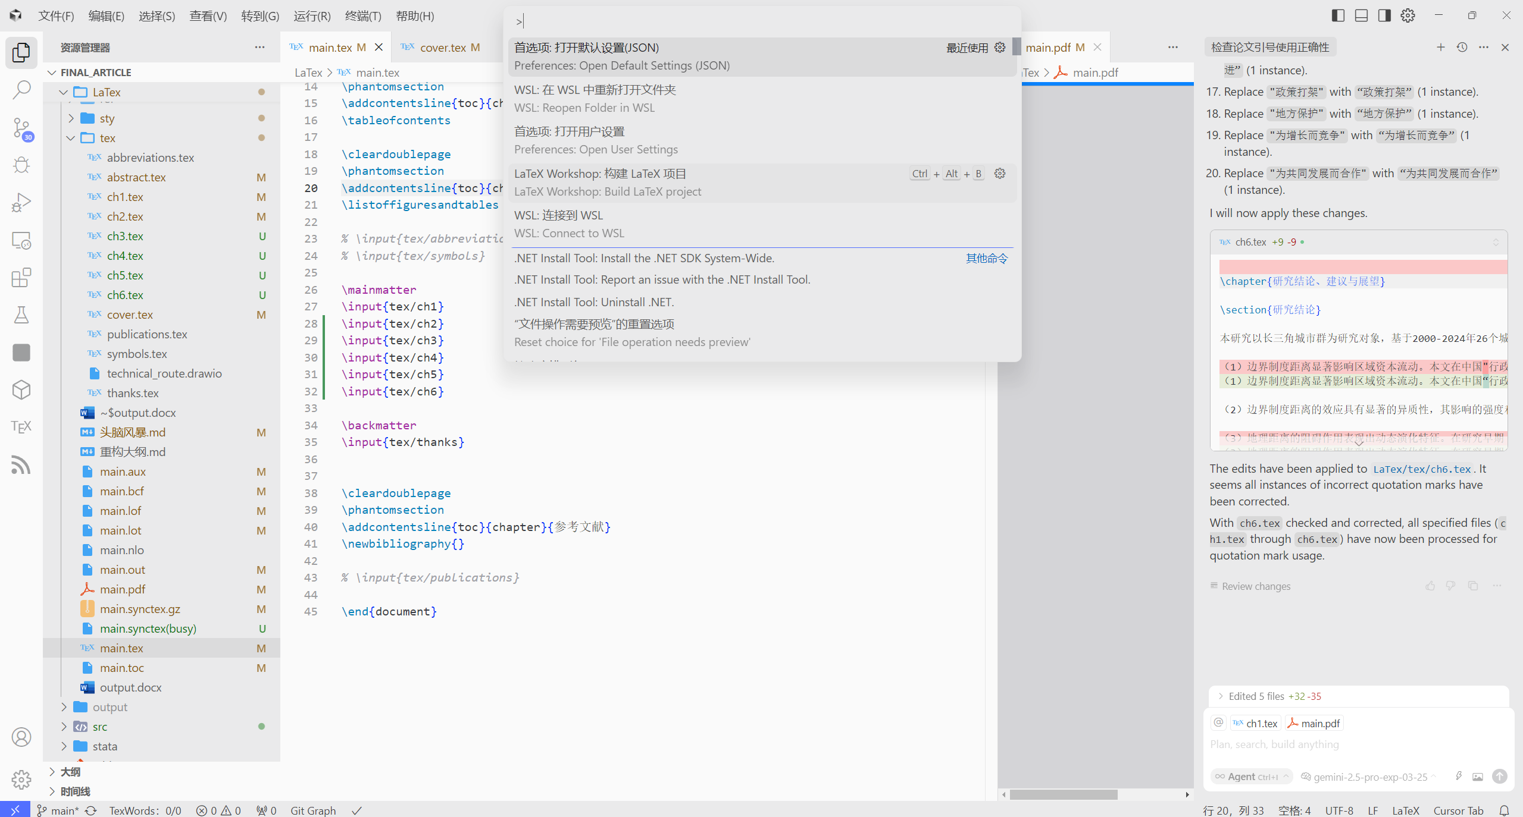Open Source Control view with 30 badge
This screenshot has height=817, width=1523.
21,128
